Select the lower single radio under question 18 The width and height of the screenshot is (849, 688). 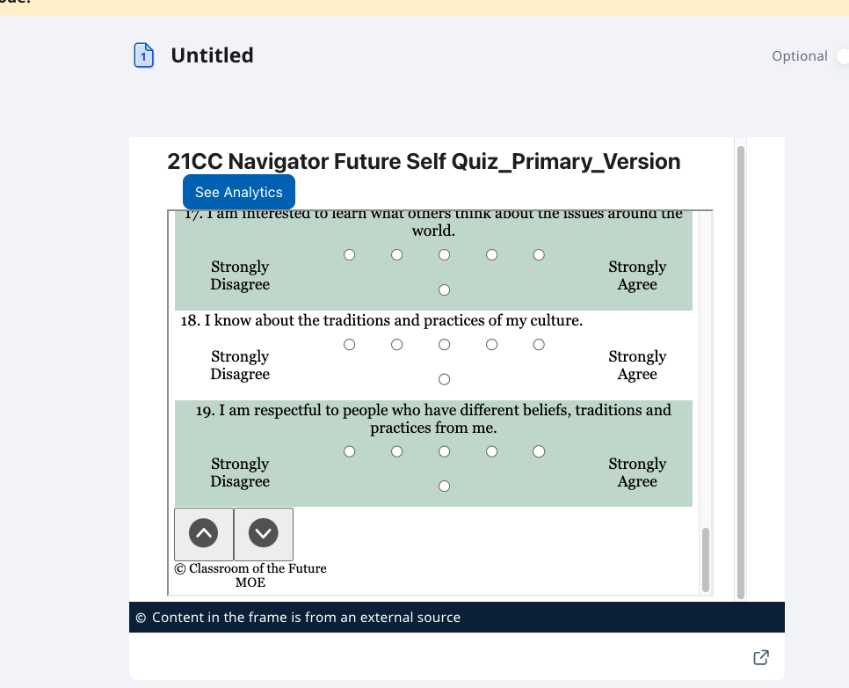coord(444,379)
